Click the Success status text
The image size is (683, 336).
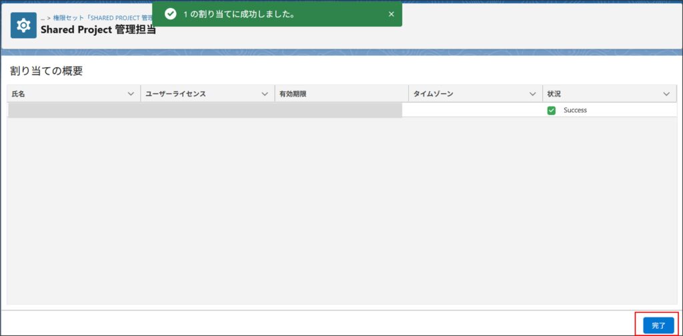(x=575, y=110)
